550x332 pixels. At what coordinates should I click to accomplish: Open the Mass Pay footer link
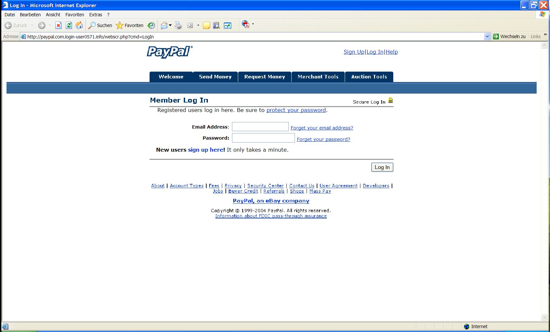pos(320,191)
